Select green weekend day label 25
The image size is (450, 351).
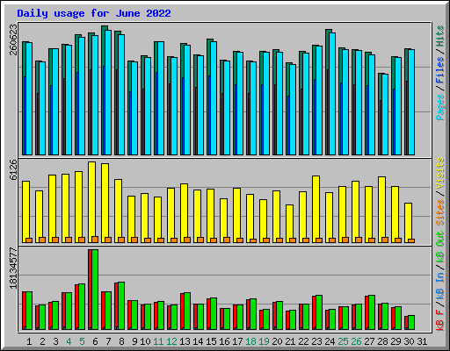343,341
